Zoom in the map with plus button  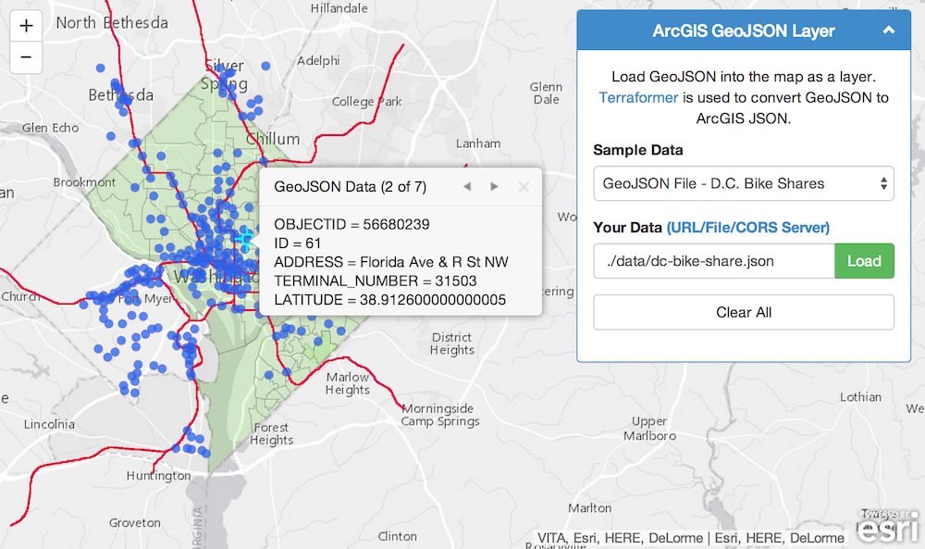point(26,26)
